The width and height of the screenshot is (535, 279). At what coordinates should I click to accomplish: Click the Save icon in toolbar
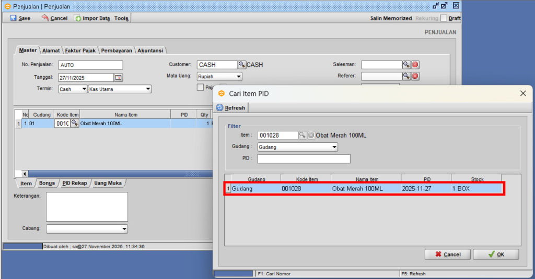coord(13,18)
